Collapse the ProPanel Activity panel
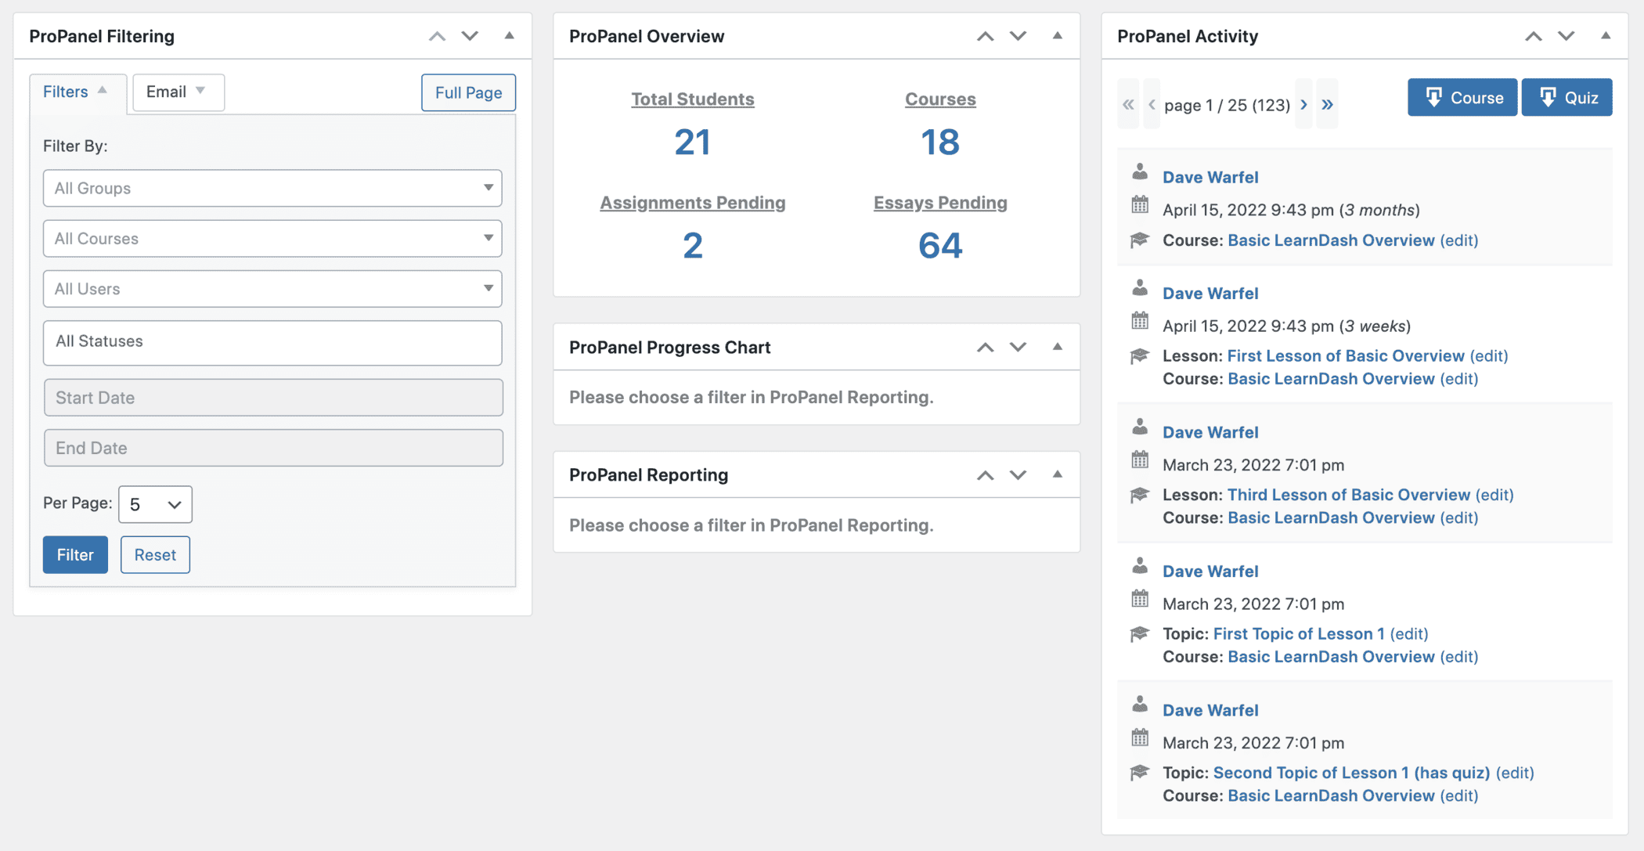This screenshot has width=1644, height=851. coord(1606,36)
